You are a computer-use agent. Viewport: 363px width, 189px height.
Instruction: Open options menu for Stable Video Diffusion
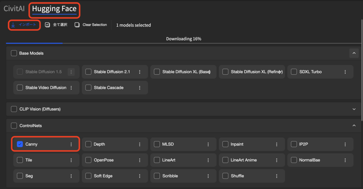coord(71,88)
